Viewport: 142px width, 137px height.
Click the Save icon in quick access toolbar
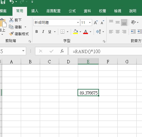pyautogui.click(x=3, y=2)
